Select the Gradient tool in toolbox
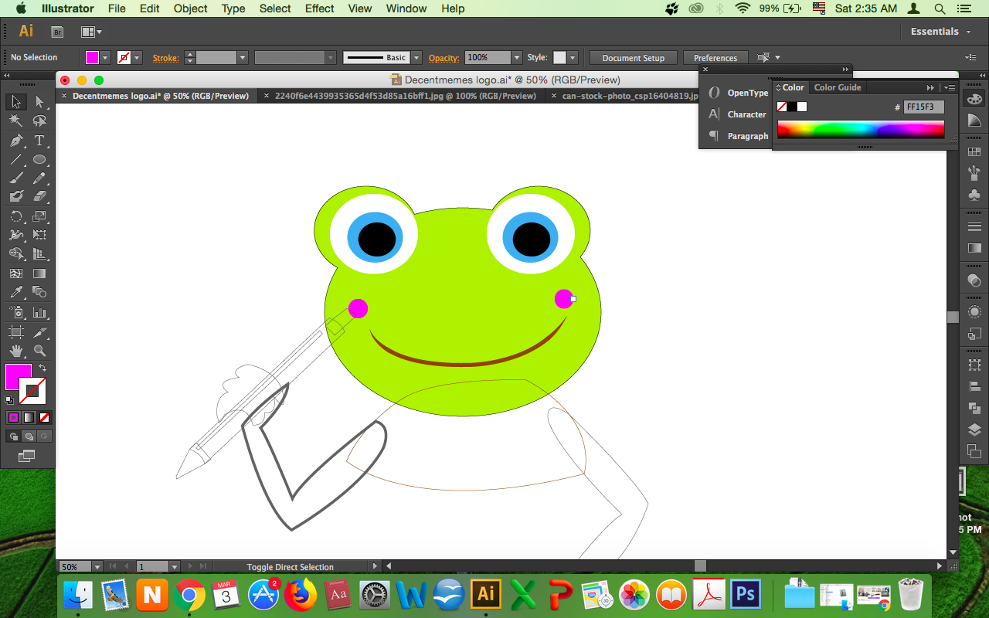Image resolution: width=989 pixels, height=618 pixels. tap(40, 273)
